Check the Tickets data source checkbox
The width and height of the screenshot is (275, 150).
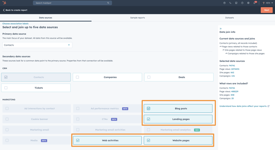[6, 88]
